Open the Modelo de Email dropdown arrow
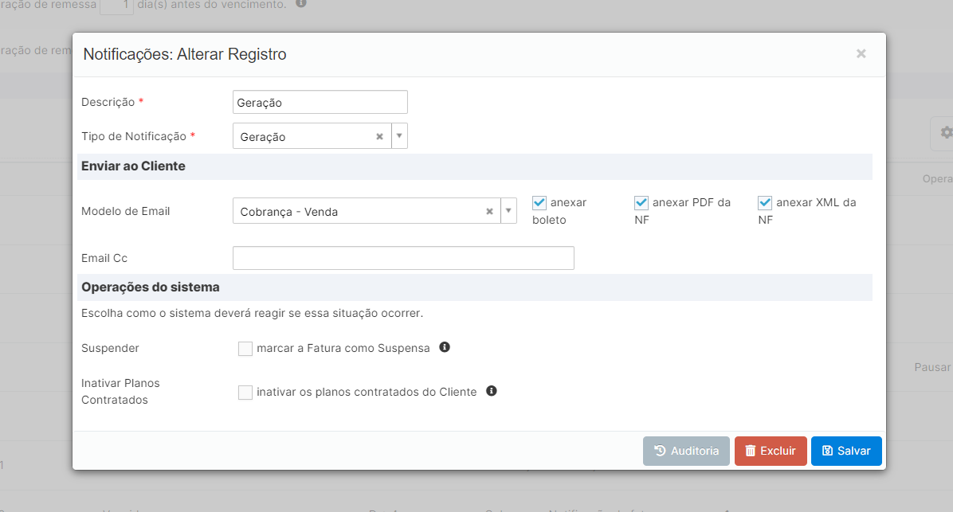 508,212
